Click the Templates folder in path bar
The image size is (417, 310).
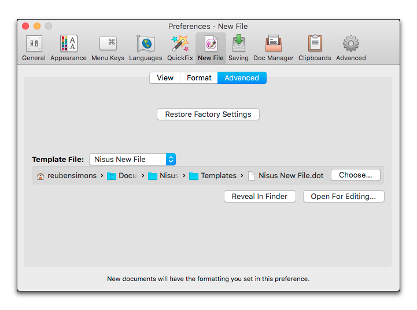tap(213, 175)
